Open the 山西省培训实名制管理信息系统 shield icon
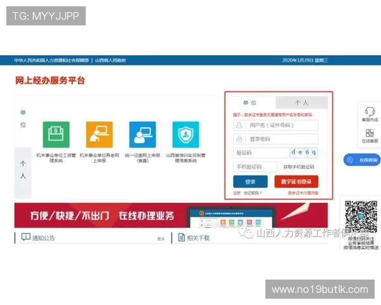Image resolution: width=381 pixels, height=305 pixels. click(185, 135)
